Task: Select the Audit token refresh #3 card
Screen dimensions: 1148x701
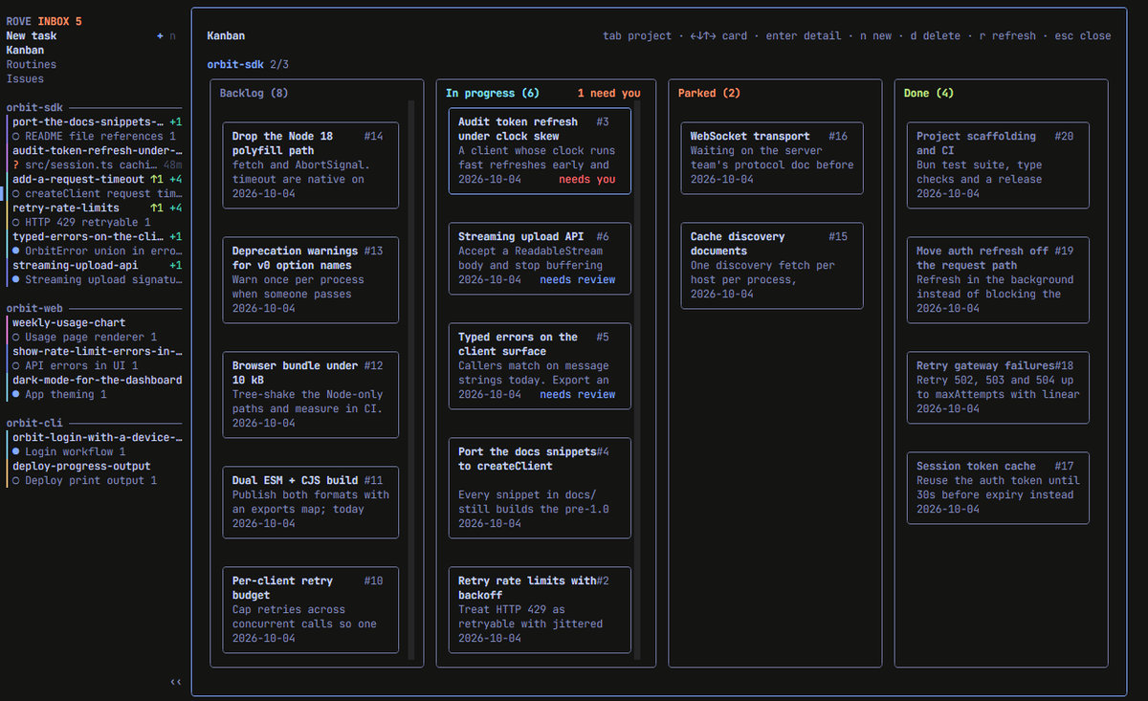Action: coord(540,150)
